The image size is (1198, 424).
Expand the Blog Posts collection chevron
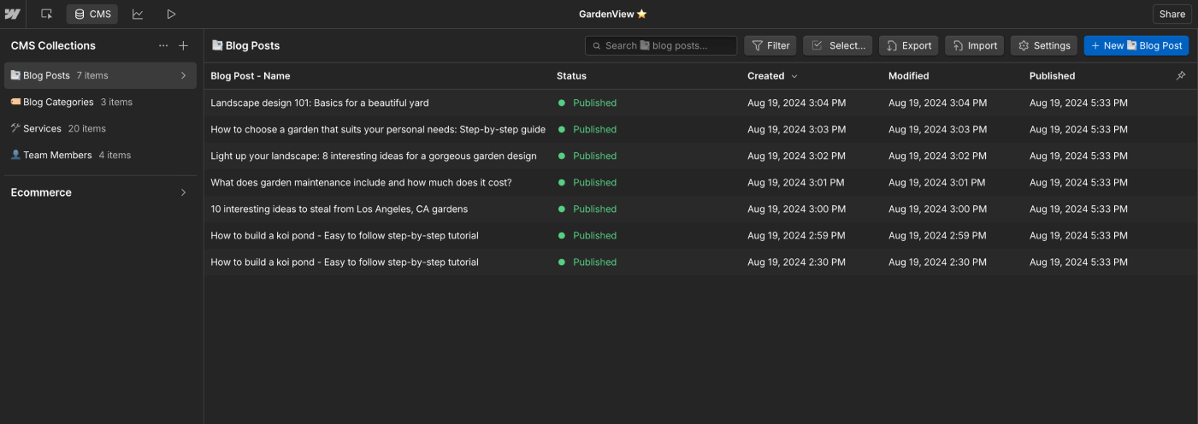tap(183, 75)
